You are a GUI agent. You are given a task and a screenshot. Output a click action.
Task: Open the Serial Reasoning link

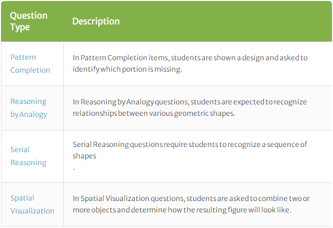click(x=29, y=156)
